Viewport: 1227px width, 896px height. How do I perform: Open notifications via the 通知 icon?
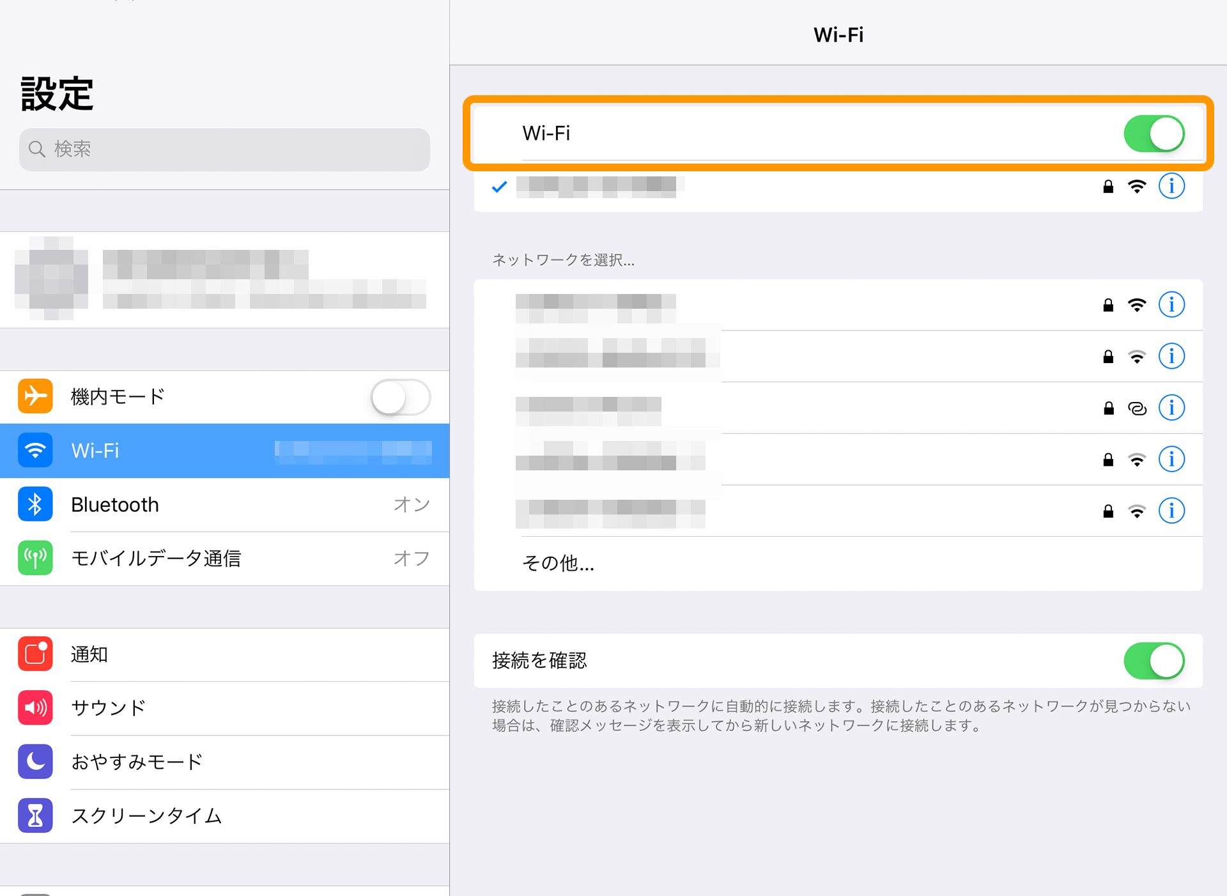(x=35, y=654)
